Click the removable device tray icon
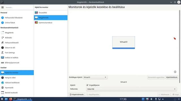 click(x=156, y=99)
